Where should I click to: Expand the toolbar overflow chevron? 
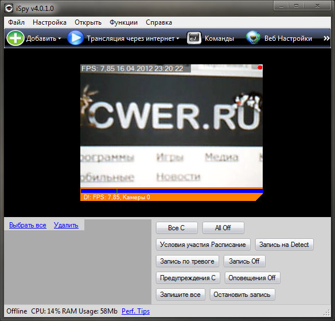pyautogui.click(x=326, y=38)
